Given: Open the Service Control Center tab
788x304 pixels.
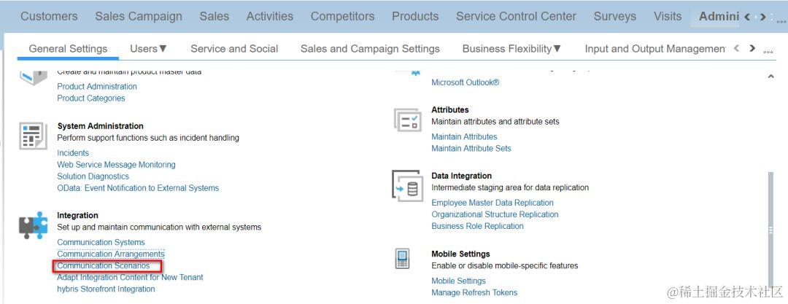Looking at the screenshot, I should point(516,16).
